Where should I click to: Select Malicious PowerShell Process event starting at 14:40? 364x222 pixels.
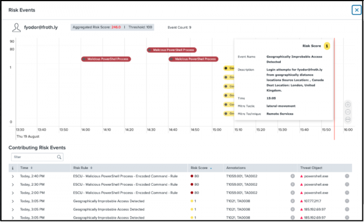(x=193, y=59)
